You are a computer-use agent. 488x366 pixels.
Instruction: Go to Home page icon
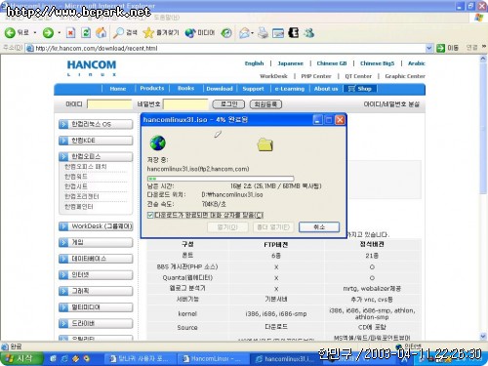tap(102, 32)
